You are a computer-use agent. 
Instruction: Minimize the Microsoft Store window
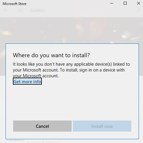[112, 4]
